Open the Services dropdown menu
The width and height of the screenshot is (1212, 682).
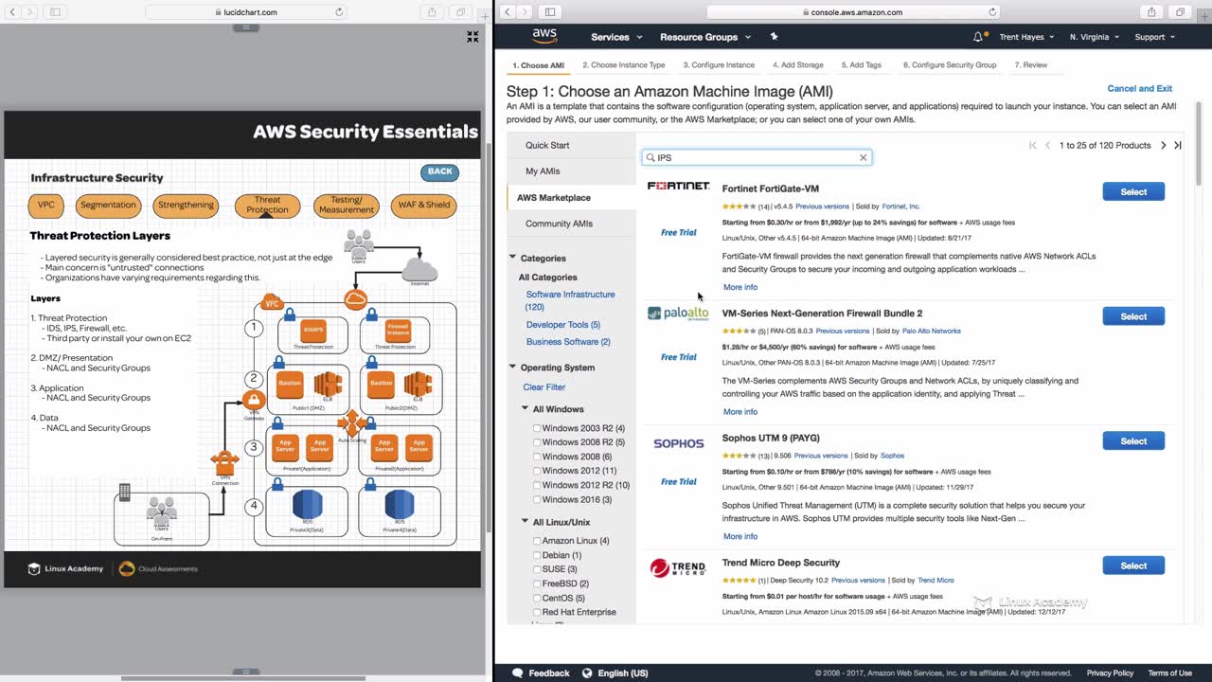(x=616, y=37)
